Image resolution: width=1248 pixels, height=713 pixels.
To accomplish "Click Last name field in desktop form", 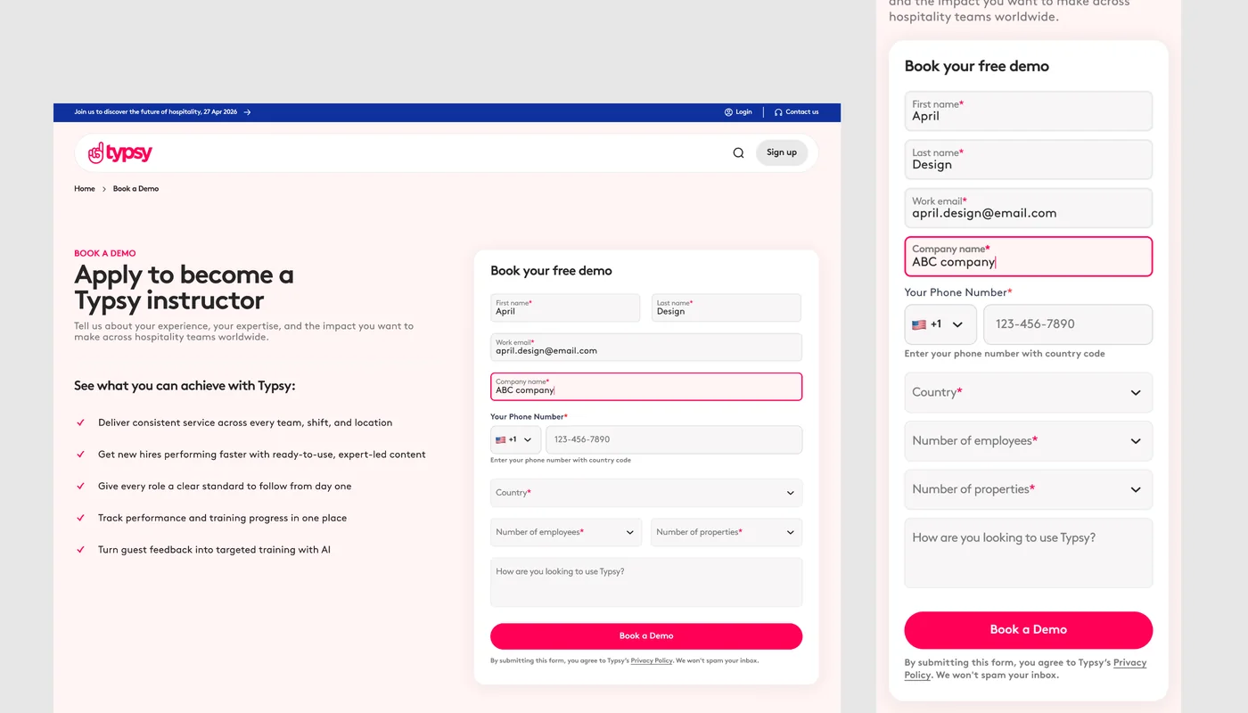I will (x=727, y=307).
